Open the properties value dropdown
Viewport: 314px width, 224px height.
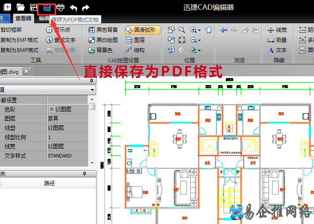(x=92, y=90)
